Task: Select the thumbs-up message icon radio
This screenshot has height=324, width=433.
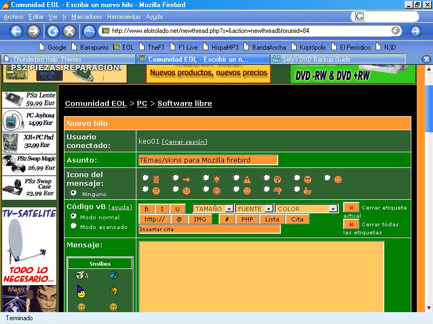Action: tap(297, 189)
